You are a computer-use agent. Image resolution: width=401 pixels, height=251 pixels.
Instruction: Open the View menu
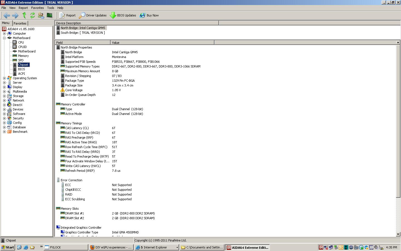point(12,8)
